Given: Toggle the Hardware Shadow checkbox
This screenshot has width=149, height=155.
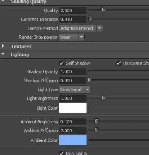Looking at the screenshot, I should 119,63.
